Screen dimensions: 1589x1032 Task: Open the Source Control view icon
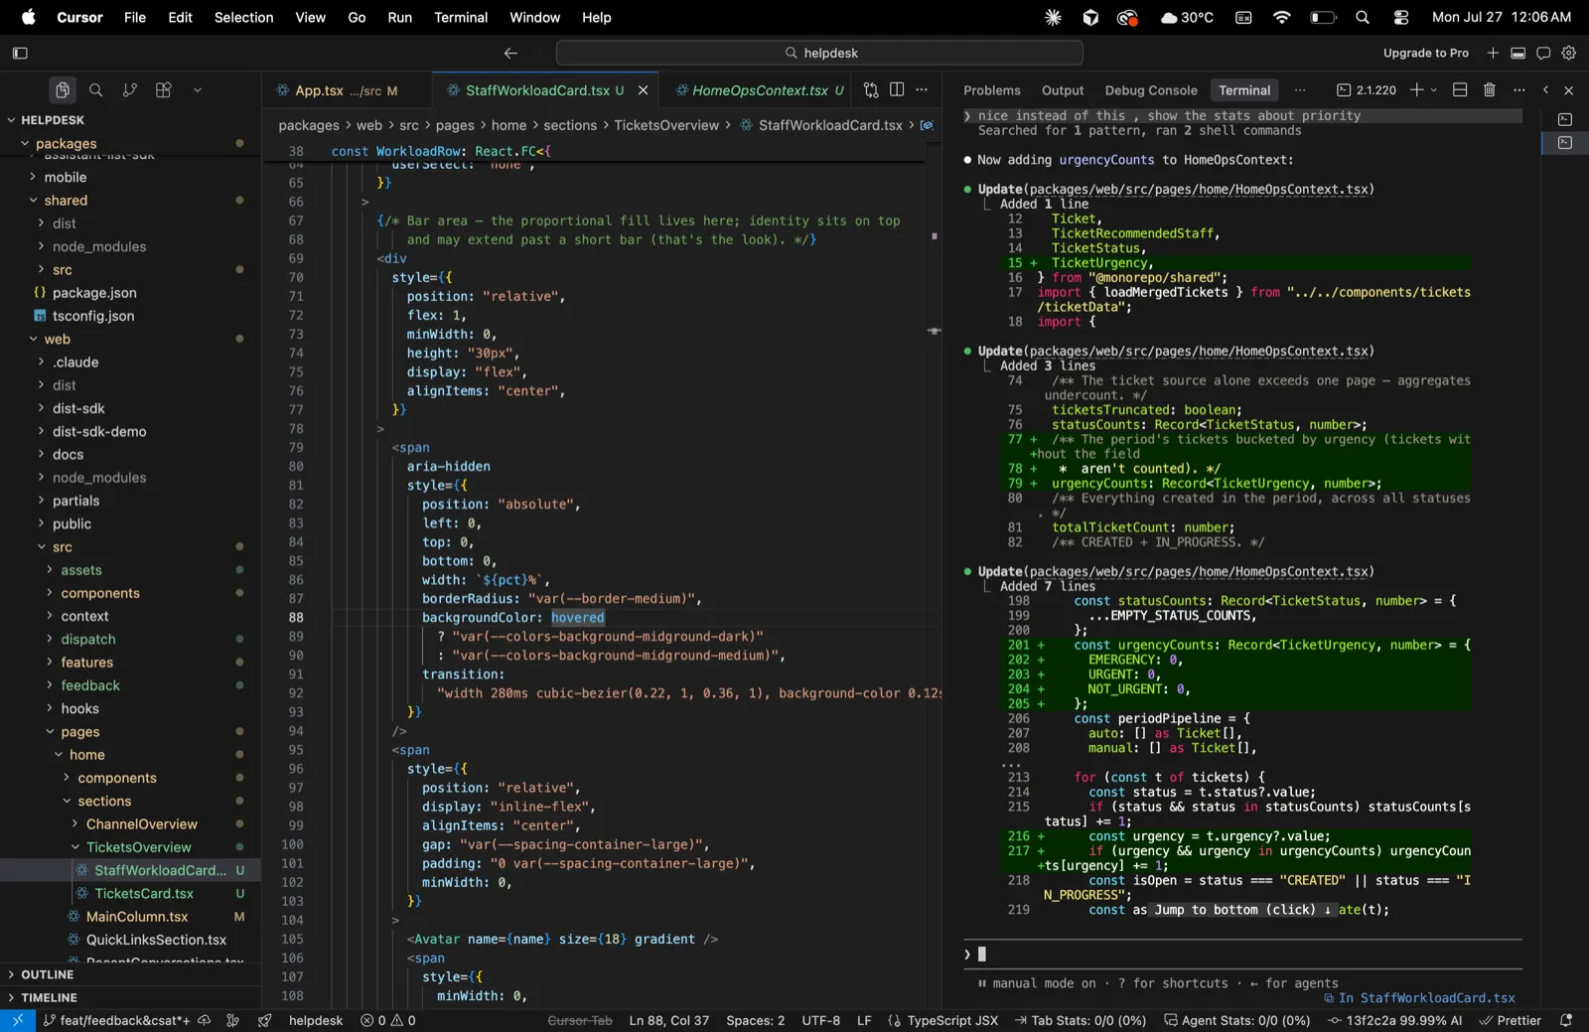pyautogui.click(x=130, y=90)
